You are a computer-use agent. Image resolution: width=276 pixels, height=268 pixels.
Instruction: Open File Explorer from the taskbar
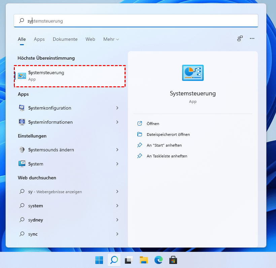click(144, 260)
